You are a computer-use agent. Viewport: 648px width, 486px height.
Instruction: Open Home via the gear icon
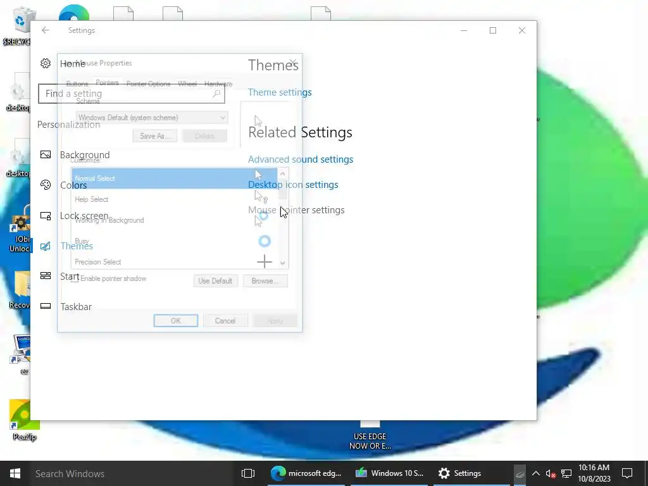[46, 63]
